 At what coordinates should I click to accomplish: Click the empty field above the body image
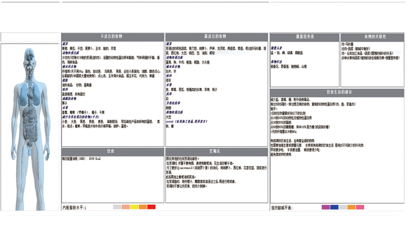pyautogui.click(x=29, y=37)
